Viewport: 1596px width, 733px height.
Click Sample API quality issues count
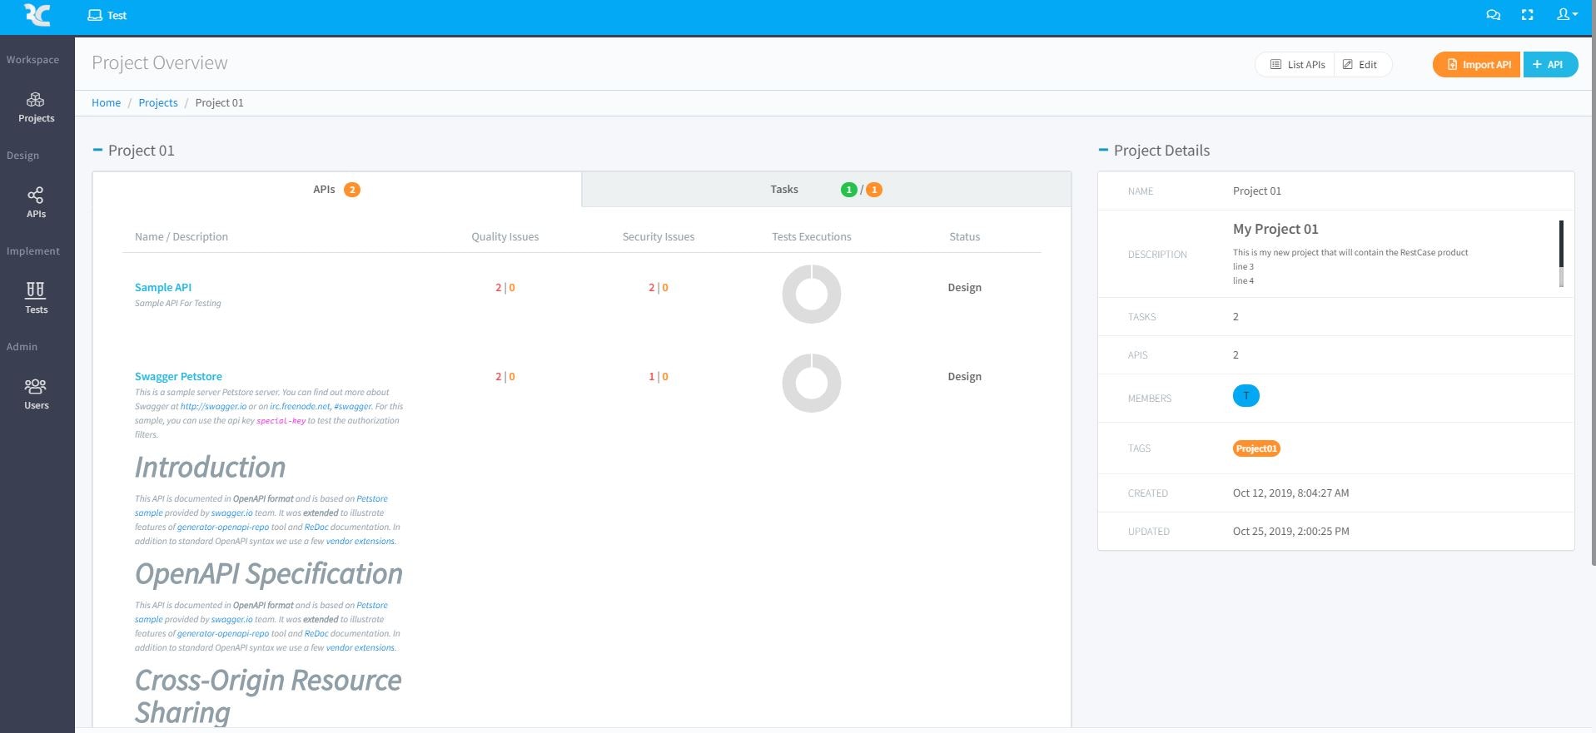pos(505,287)
